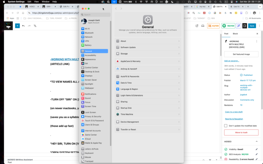Open Touch ID & Password settings
263x164 pixels.
(x=94, y=120)
